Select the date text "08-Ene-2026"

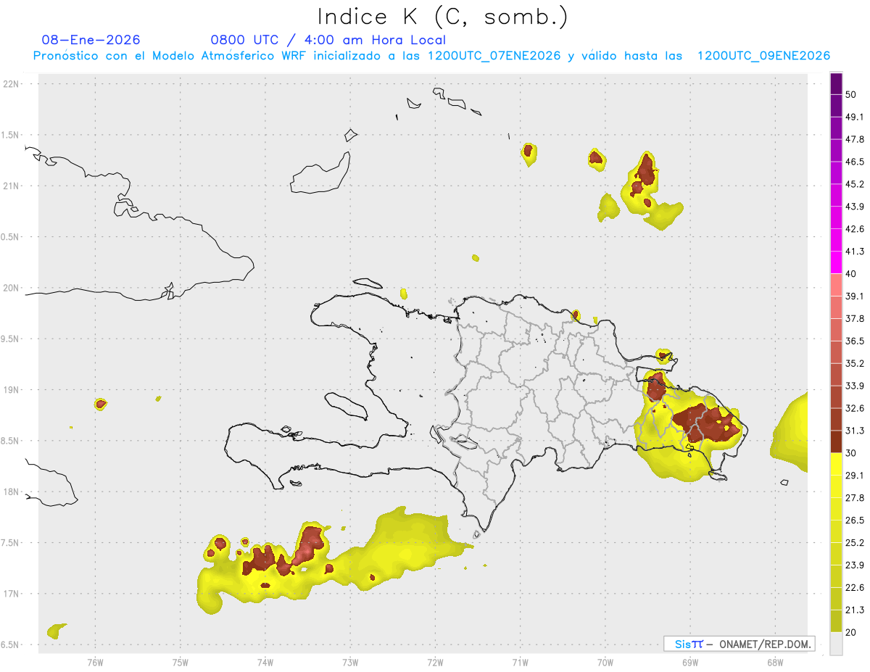91,40
